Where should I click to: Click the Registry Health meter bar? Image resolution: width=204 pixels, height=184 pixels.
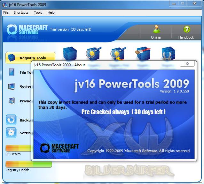pyautogui.click(x=29, y=164)
